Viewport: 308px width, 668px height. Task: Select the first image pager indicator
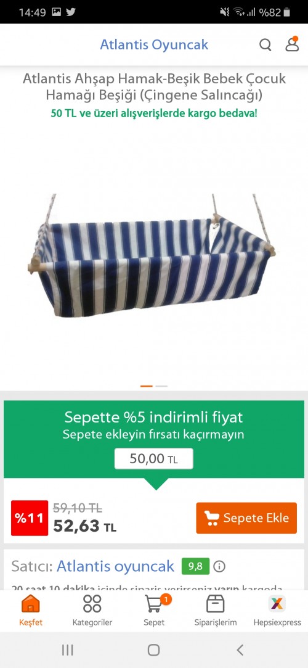[147, 386]
